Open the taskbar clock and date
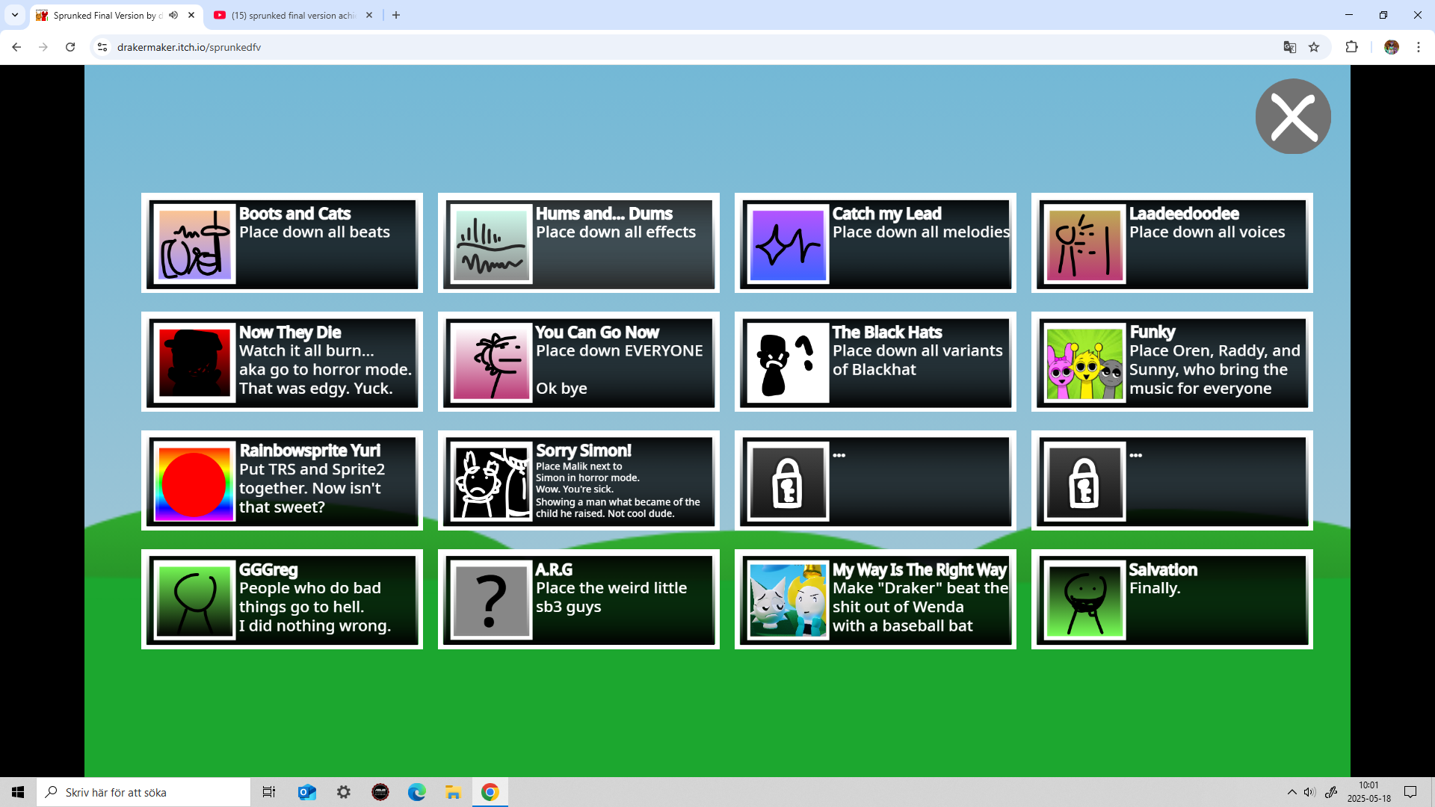This screenshot has height=807, width=1435. [x=1368, y=792]
